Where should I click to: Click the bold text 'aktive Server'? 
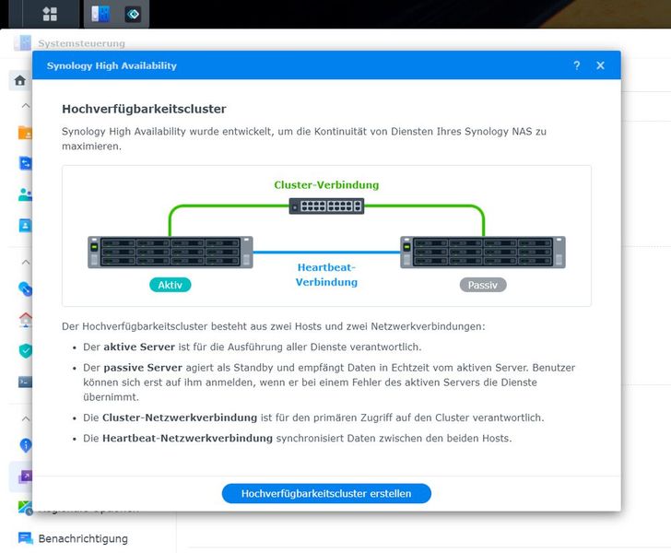point(139,347)
